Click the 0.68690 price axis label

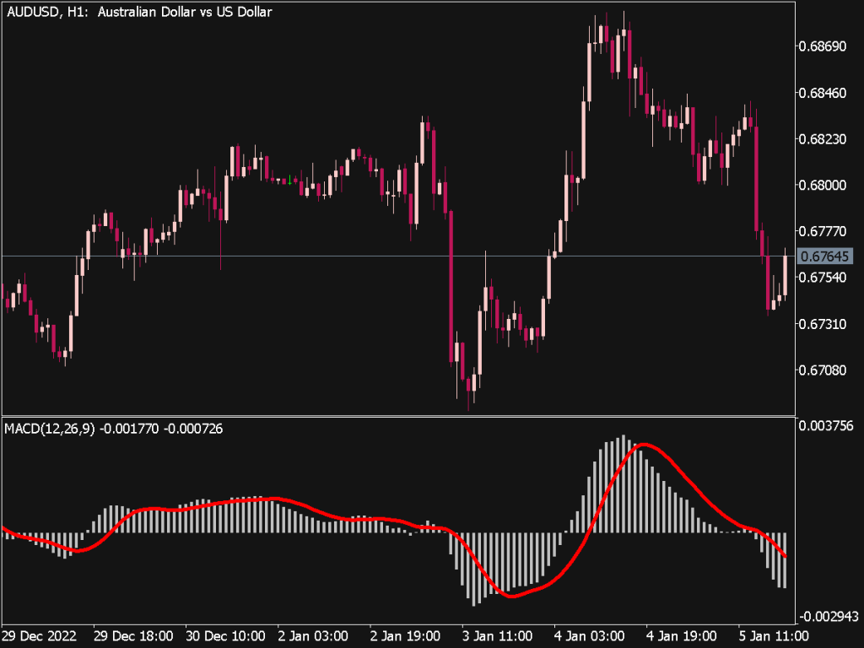[x=821, y=46]
